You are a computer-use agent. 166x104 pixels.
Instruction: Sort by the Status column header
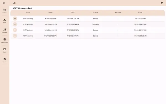coord(95,13)
